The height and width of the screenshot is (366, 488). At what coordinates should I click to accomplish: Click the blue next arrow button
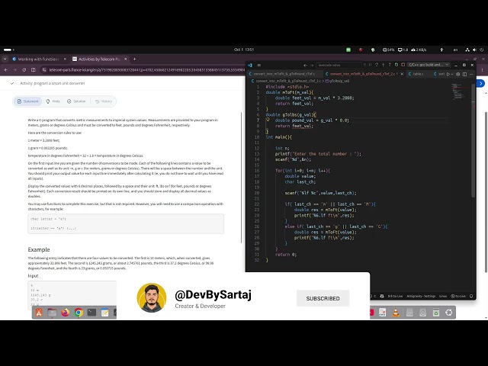(x=481, y=83)
